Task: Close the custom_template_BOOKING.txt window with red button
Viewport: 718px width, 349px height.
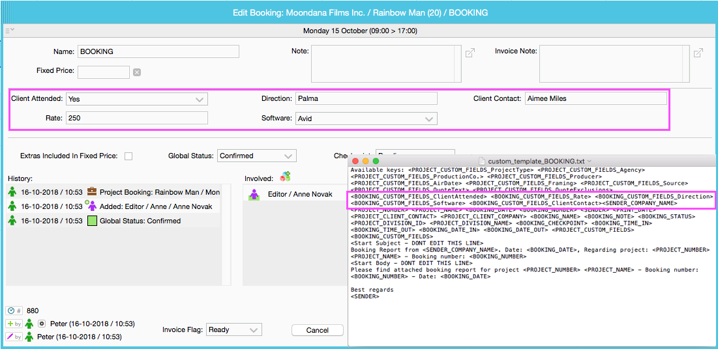Action: pos(356,161)
